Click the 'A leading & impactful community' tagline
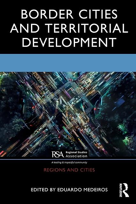Viewport: 136px width, 204px height. (69, 162)
